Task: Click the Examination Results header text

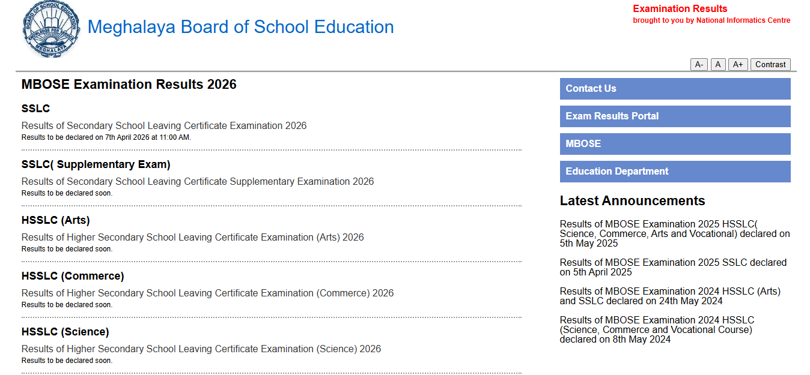Action: coord(680,9)
